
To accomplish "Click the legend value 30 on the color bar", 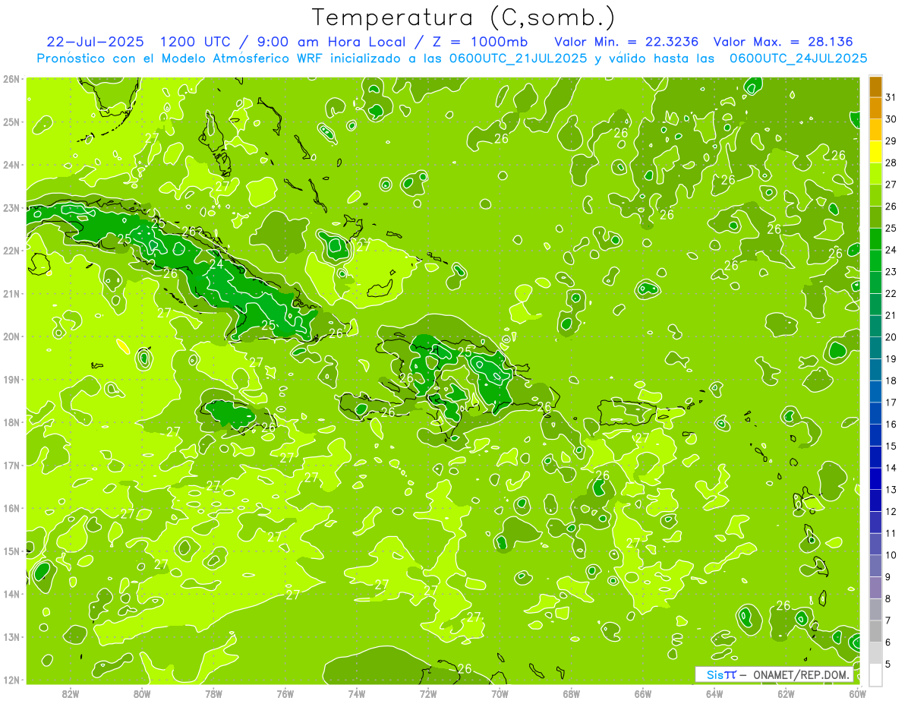I will (891, 119).
